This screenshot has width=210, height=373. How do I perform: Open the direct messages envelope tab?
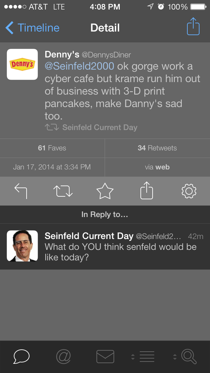105,357
